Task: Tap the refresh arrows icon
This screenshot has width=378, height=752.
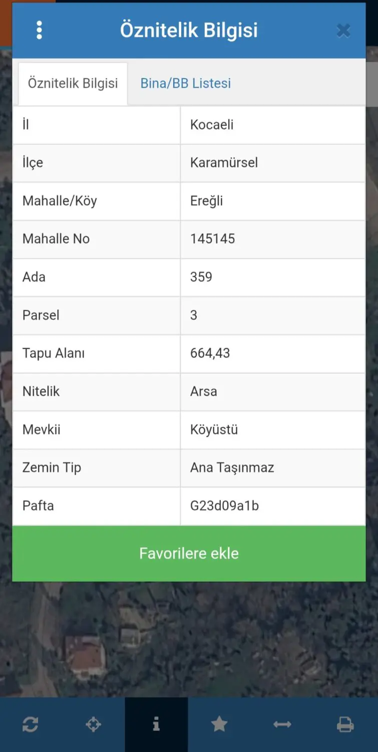Action: 31,724
